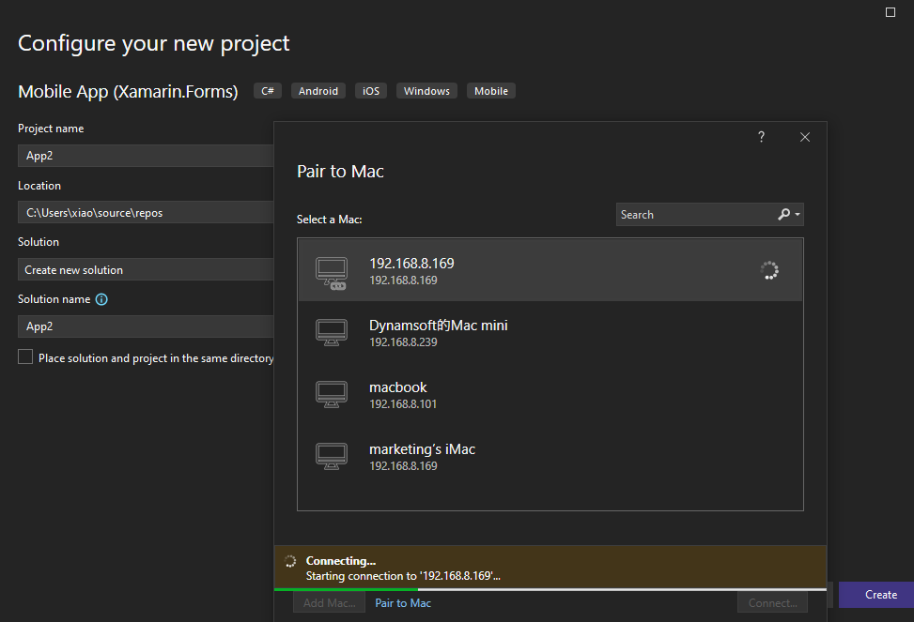Click the marketing's iMac computer icon

pos(331,456)
